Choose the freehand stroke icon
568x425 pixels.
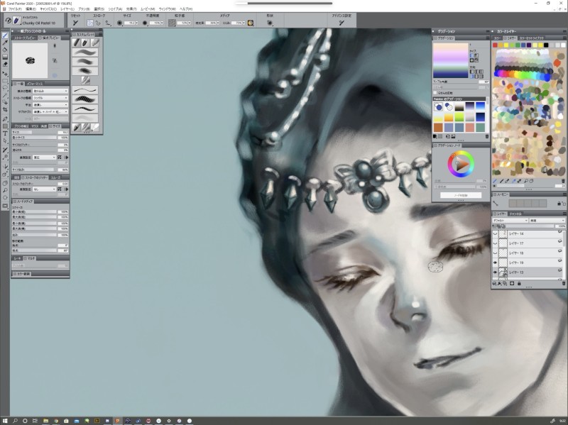click(x=90, y=23)
